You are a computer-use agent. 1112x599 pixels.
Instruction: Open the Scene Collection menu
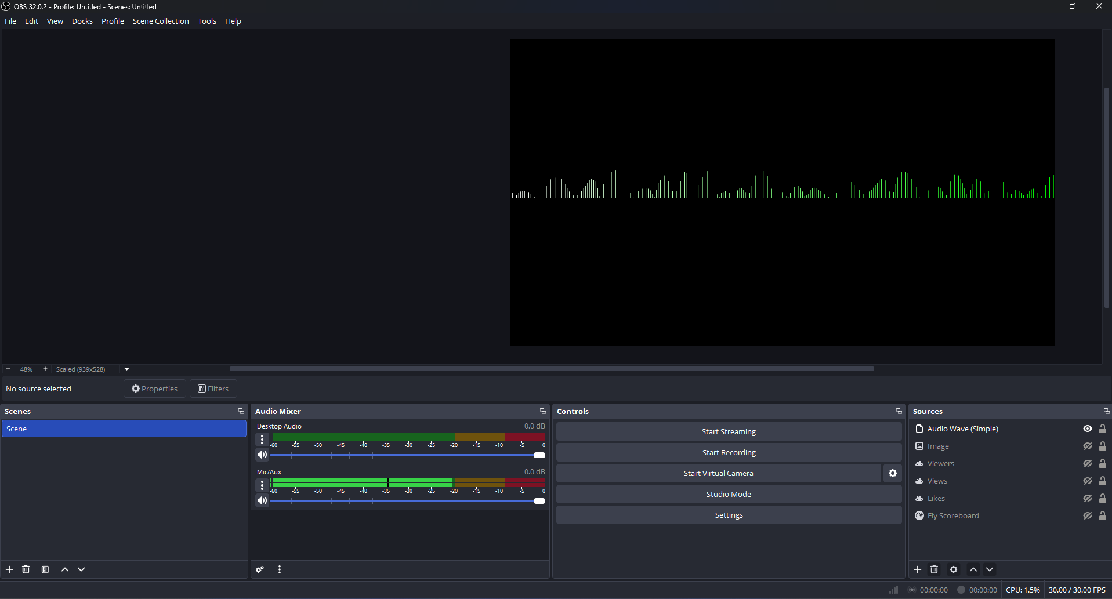[x=161, y=21]
